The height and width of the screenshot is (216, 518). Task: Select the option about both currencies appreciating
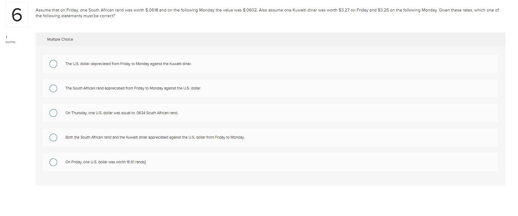(53, 137)
